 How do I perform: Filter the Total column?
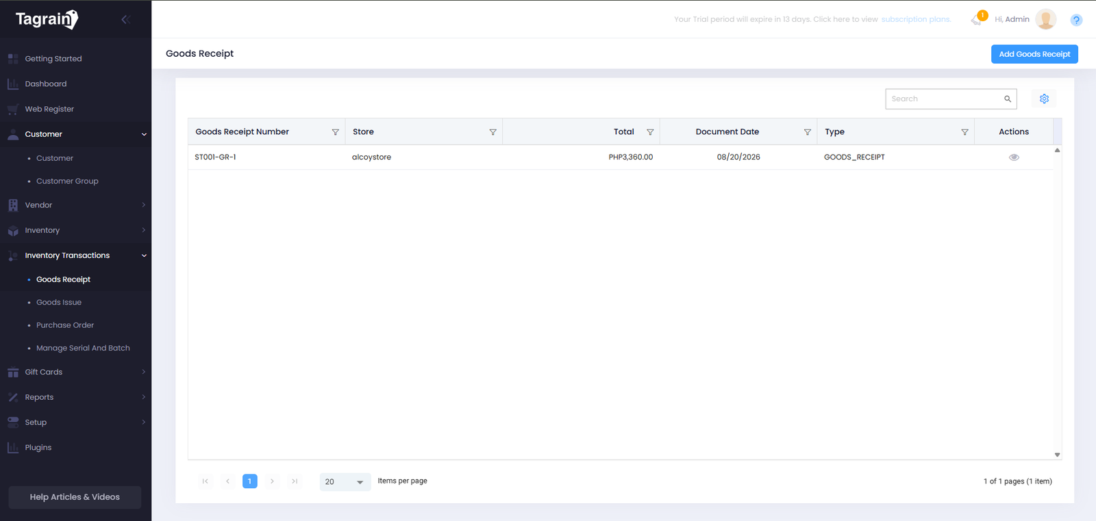pyautogui.click(x=650, y=132)
